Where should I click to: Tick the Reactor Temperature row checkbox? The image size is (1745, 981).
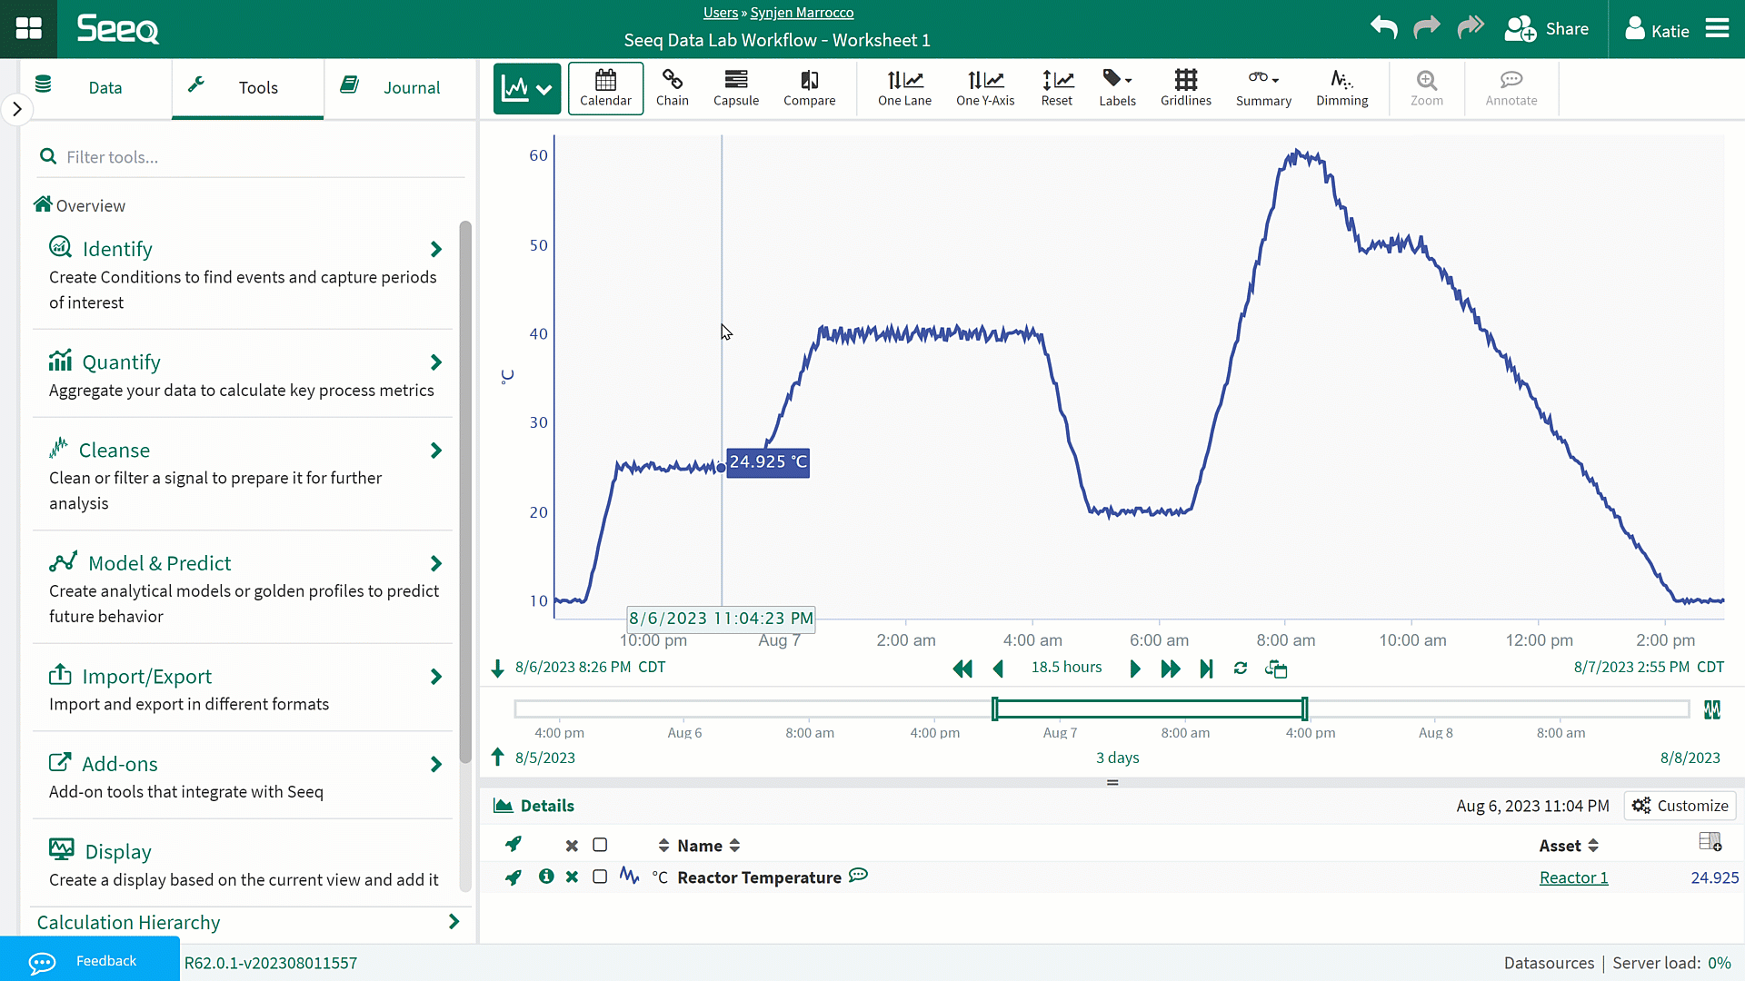pyautogui.click(x=600, y=877)
